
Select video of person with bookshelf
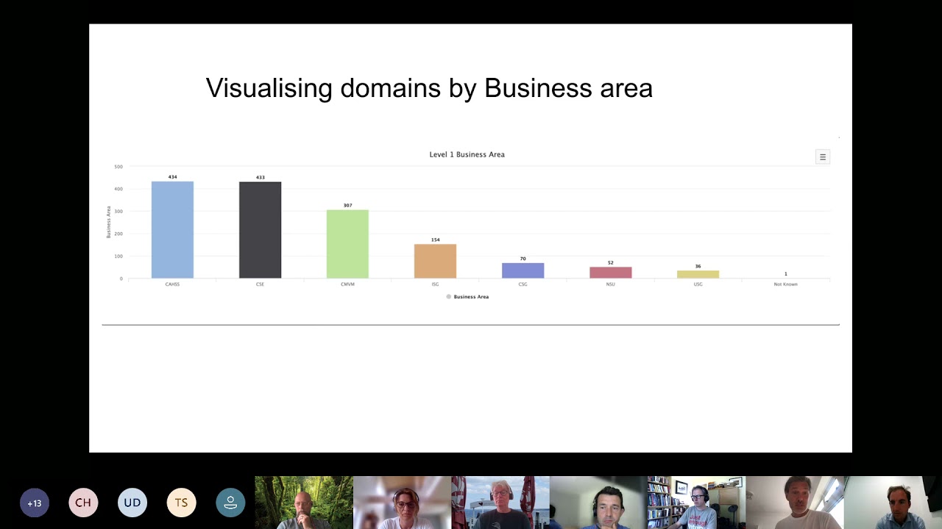(x=696, y=503)
